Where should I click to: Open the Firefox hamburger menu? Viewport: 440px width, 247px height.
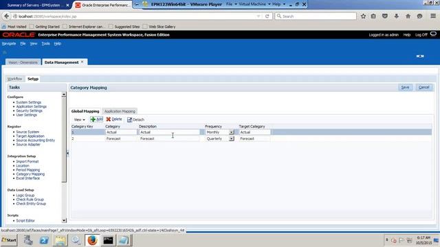coord(433,16)
